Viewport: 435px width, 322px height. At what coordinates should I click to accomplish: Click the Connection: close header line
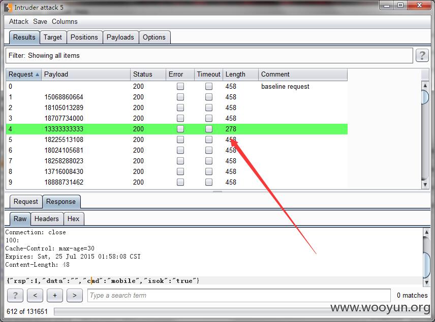point(36,232)
